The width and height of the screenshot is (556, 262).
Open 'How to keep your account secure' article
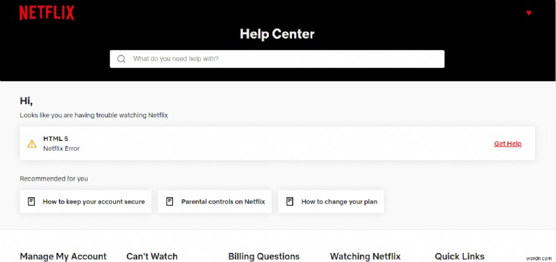85,202
